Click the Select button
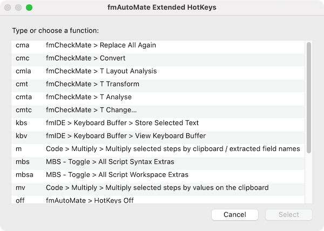The width and height of the screenshot is (324, 231). (289, 215)
